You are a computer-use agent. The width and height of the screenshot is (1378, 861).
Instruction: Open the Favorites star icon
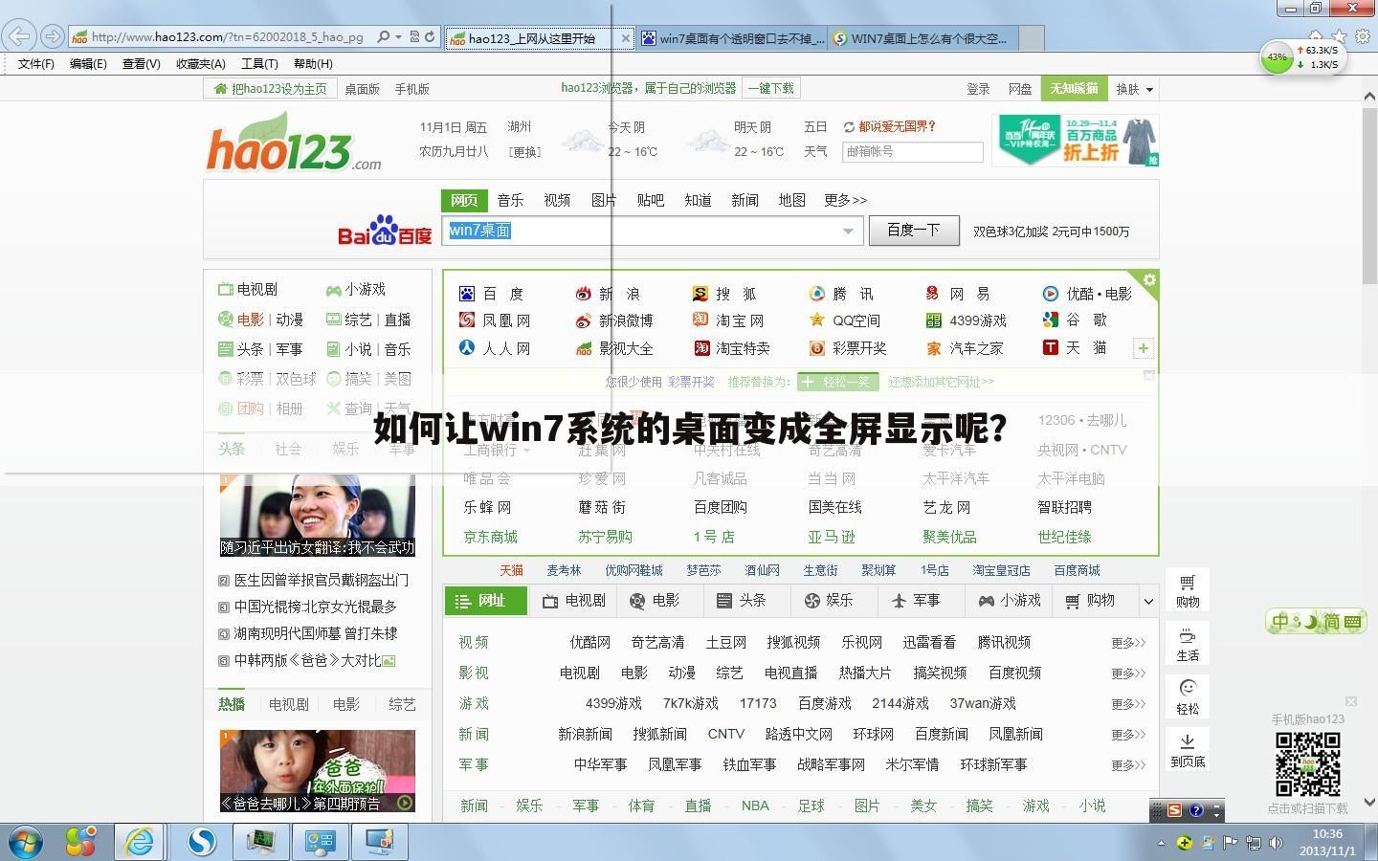pos(1339,37)
